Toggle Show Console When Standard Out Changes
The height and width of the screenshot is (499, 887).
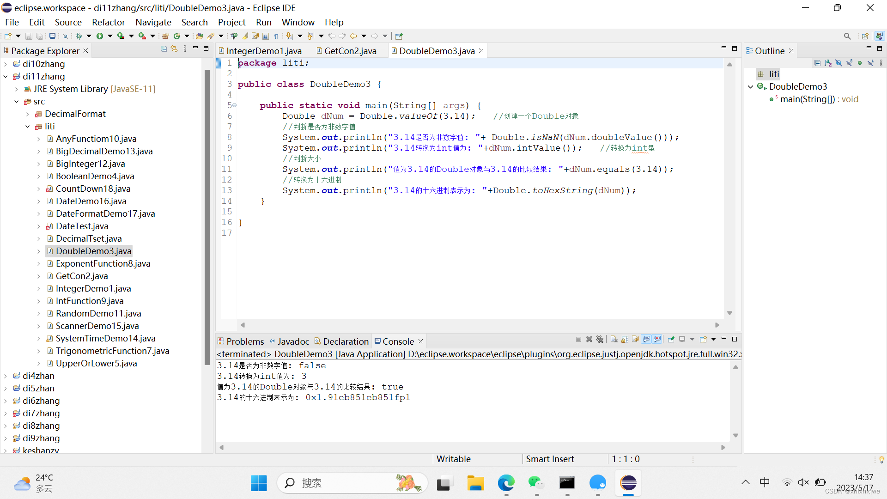[x=646, y=340]
